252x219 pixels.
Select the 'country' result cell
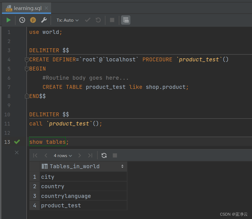[84, 186]
